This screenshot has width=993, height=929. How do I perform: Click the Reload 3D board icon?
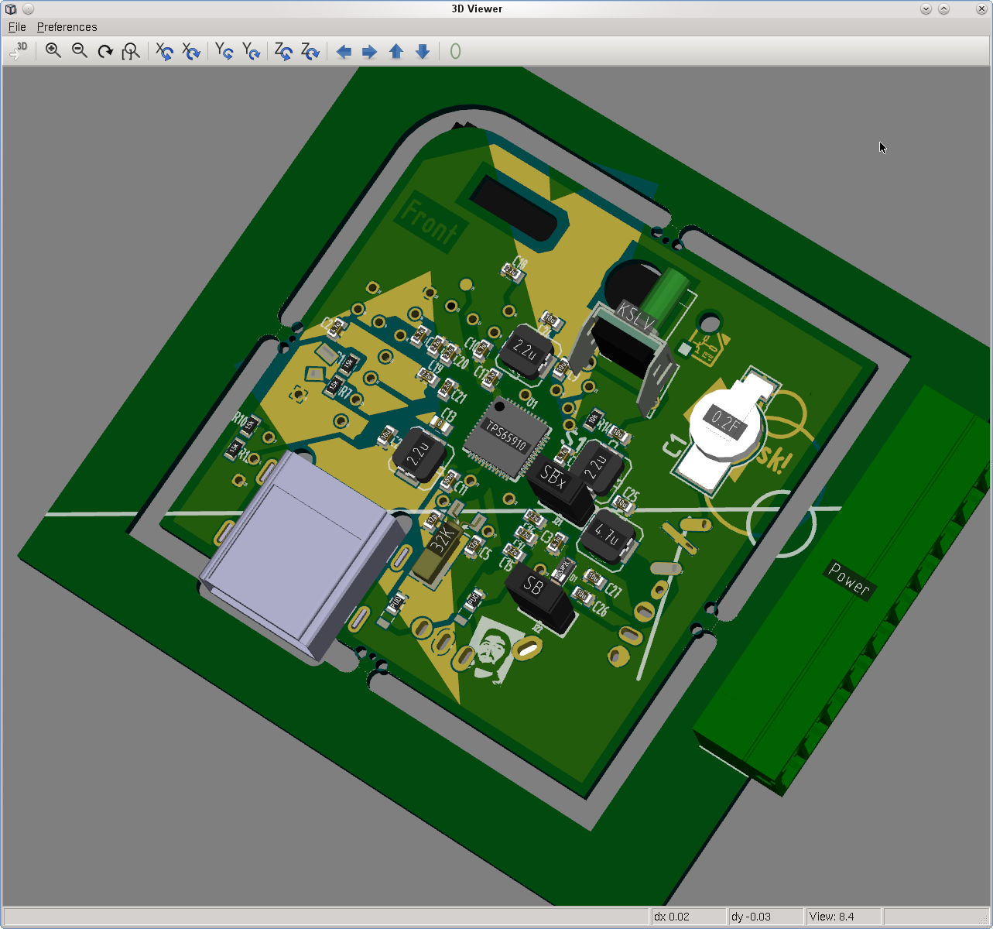tap(19, 51)
